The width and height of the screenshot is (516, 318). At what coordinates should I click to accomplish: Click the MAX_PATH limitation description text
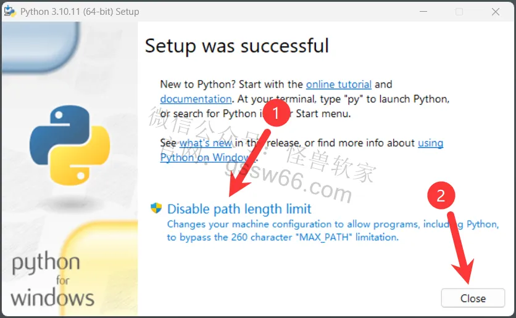point(333,230)
